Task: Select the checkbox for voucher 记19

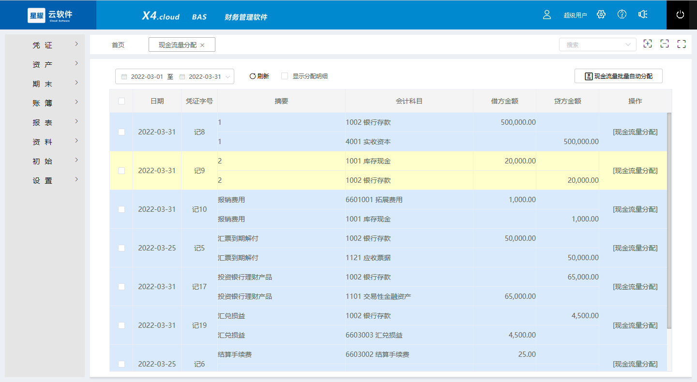Action: (x=121, y=325)
